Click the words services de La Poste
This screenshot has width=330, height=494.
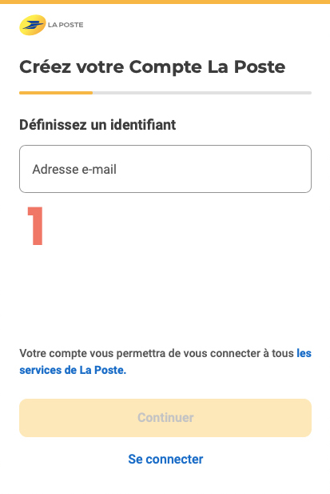[73, 370]
